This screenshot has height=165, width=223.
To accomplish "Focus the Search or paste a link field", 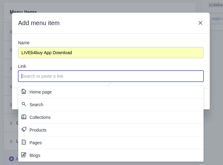I will (x=111, y=76).
